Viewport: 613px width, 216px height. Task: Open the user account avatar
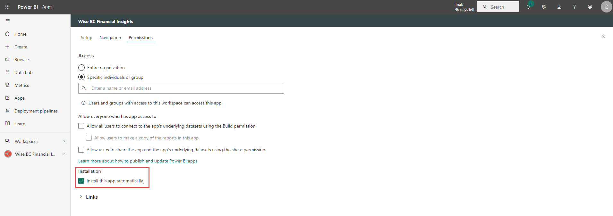tap(606, 7)
